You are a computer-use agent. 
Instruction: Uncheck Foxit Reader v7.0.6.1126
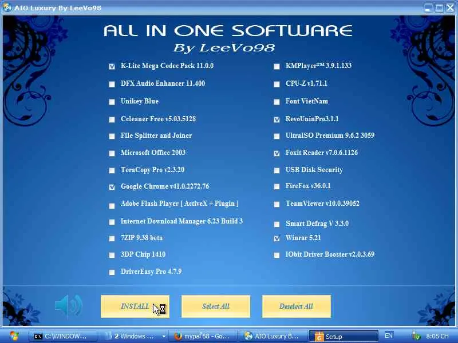click(277, 153)
